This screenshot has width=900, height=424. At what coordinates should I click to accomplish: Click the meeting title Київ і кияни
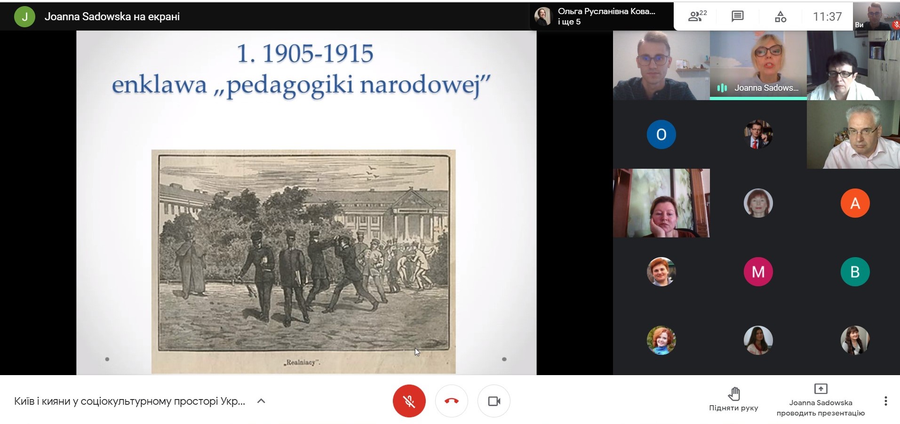click(x=129, y=401)
